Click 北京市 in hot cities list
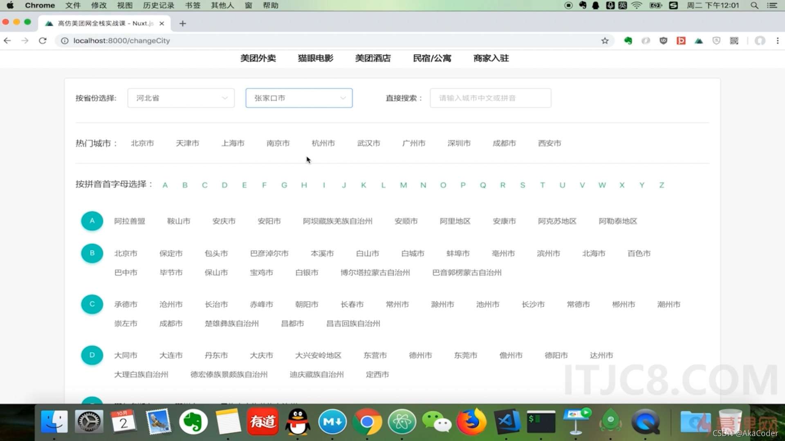The width and height of the screenshot is (785, 441). click(x=141, y=143)
